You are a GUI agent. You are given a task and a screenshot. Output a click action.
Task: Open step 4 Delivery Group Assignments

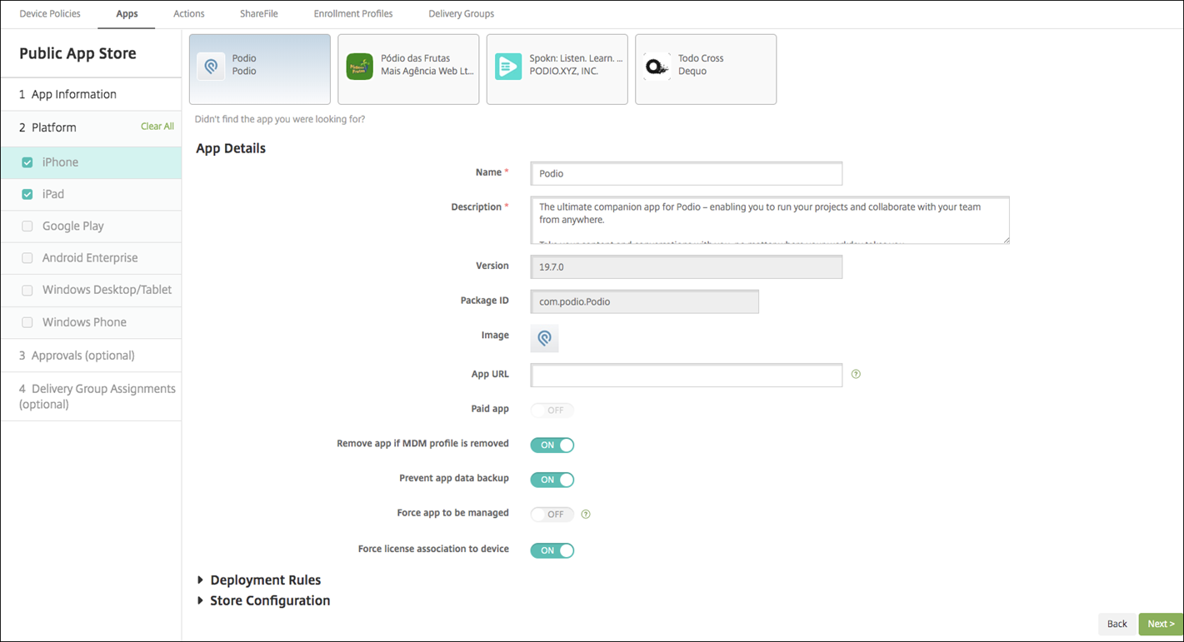click(91, 396)
